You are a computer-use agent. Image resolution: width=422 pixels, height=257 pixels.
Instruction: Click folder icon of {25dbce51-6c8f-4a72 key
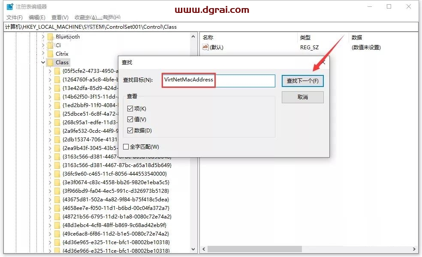point(57,114)
